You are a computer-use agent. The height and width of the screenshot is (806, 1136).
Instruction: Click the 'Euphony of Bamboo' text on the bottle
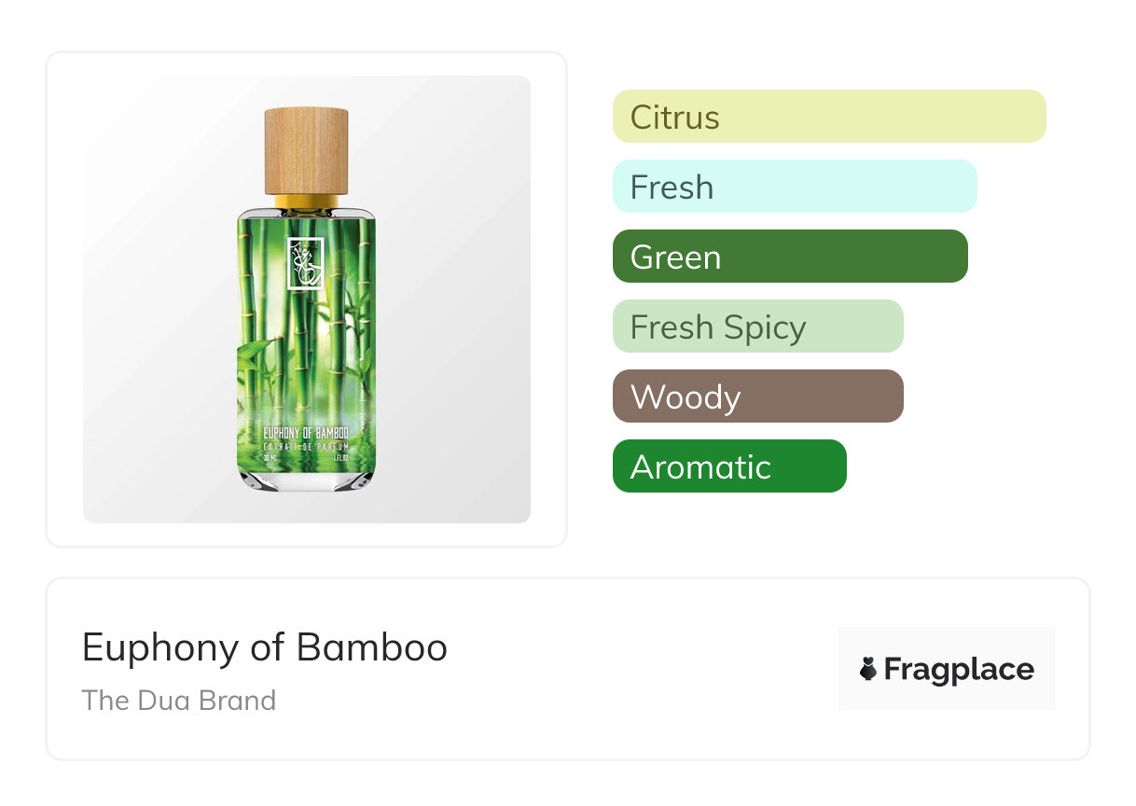[306, 434]
